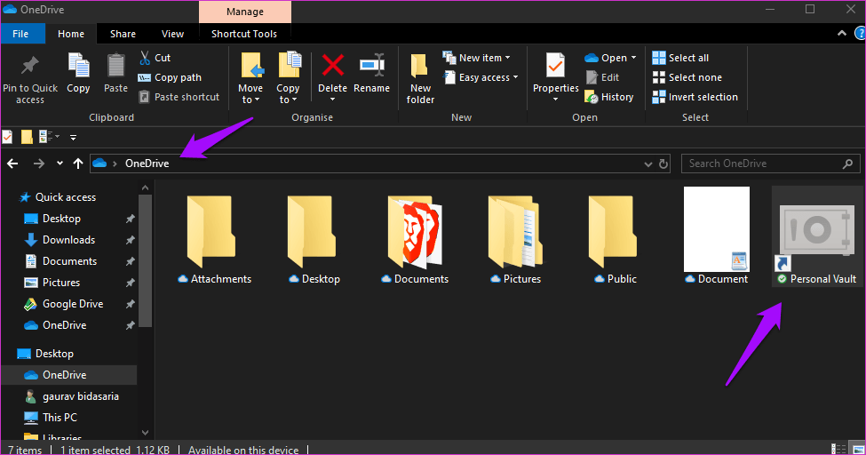Select Quick access in navigation pane
866x455 pixels.
point(58,196)
